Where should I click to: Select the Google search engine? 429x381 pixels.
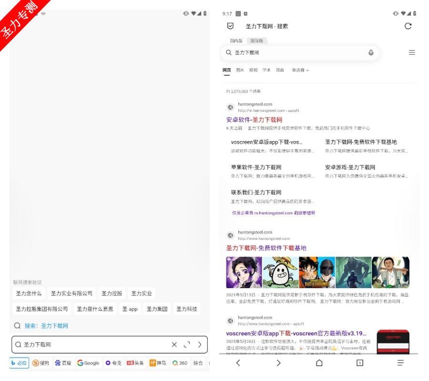point(88,363)
